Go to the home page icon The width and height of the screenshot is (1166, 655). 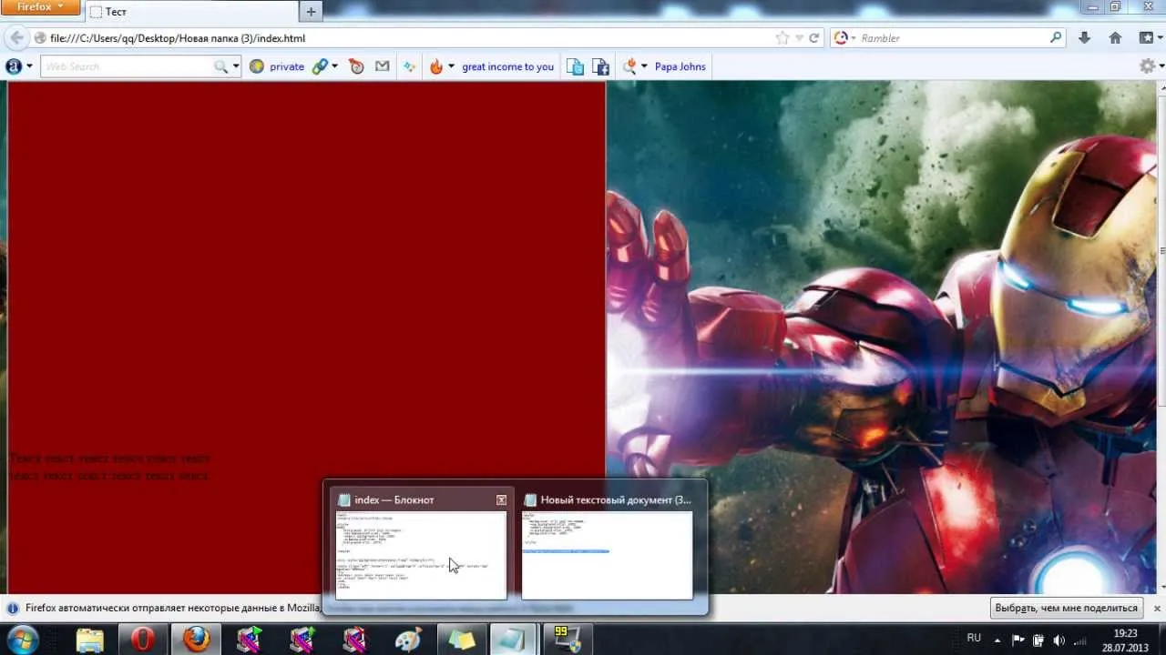click(1115, 38)
